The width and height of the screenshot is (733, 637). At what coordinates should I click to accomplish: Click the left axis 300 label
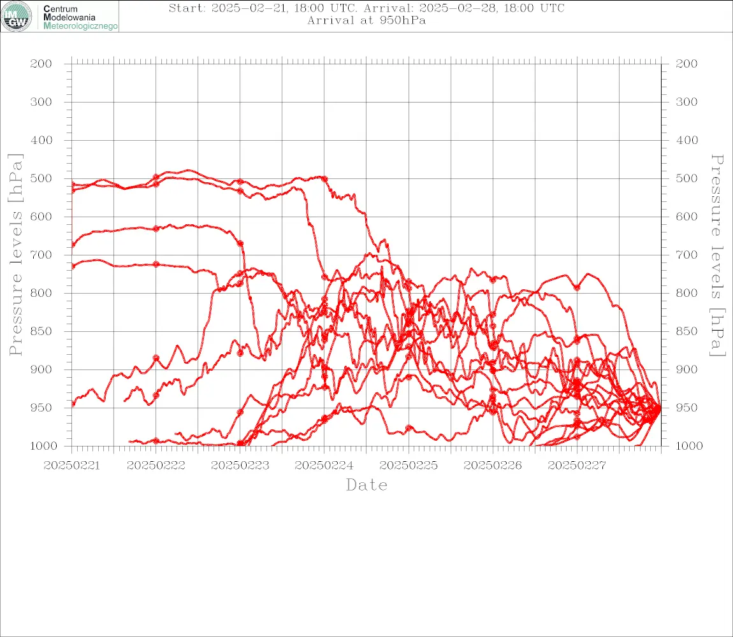click(41, 102)
